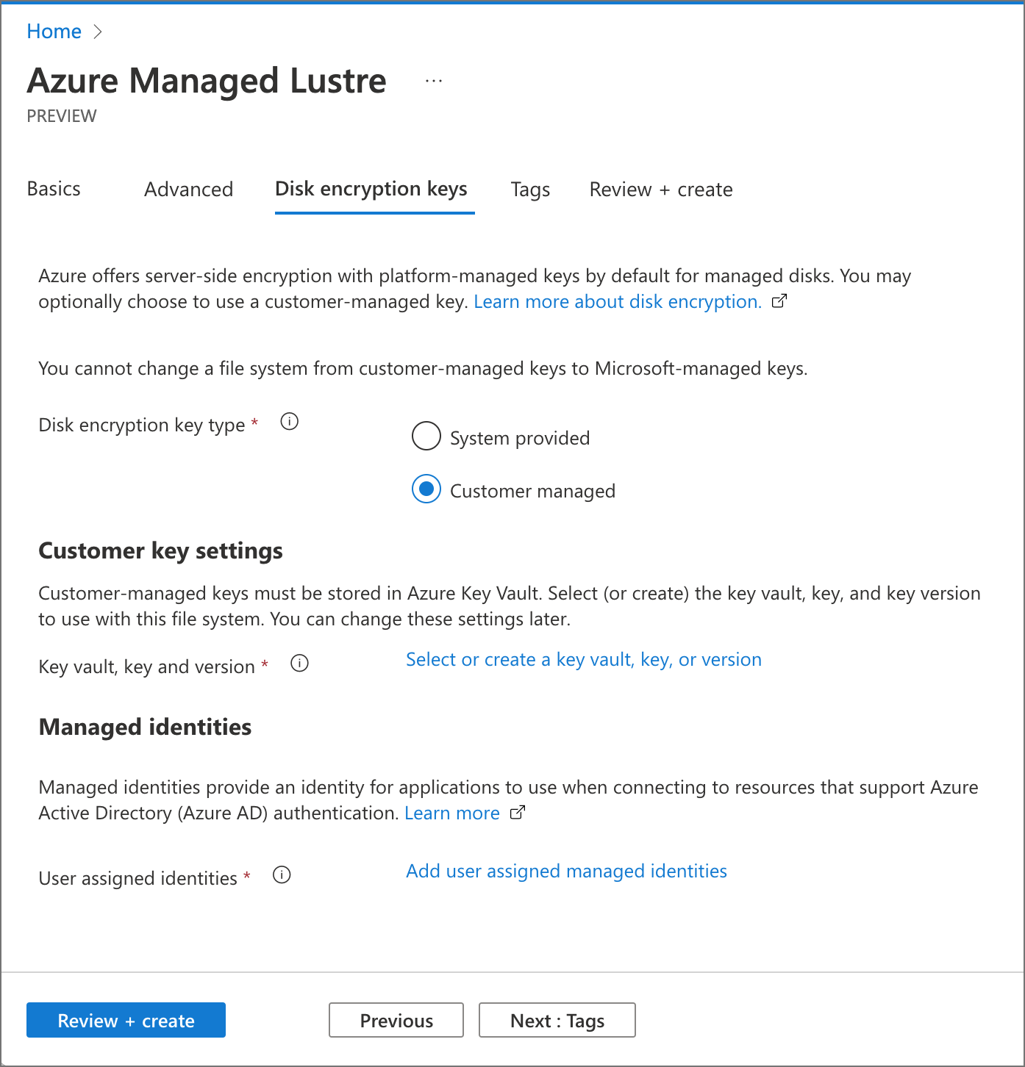Click the Next : Tags button
1025x1067 pixels.
click(557, 1020)
